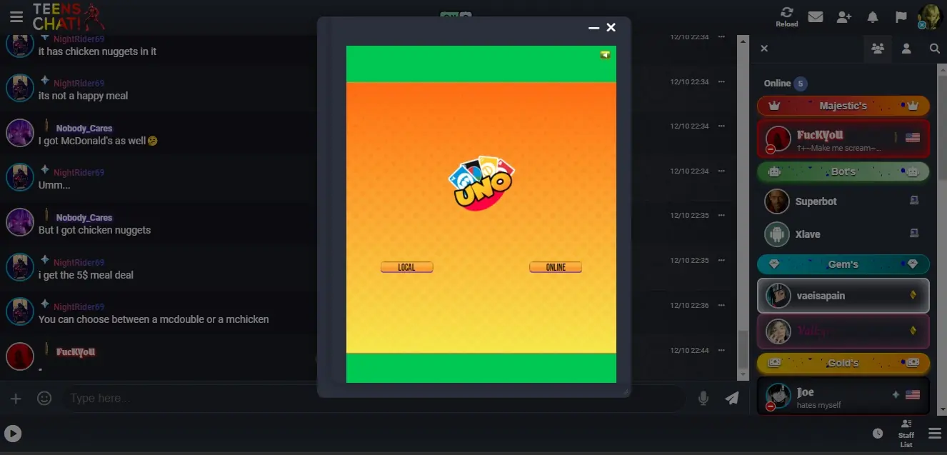Click the Nobody_Cares name above 'I got McDonald's as well'
Viewport: 947px width, 455px height.
click(x=84, y=129)
